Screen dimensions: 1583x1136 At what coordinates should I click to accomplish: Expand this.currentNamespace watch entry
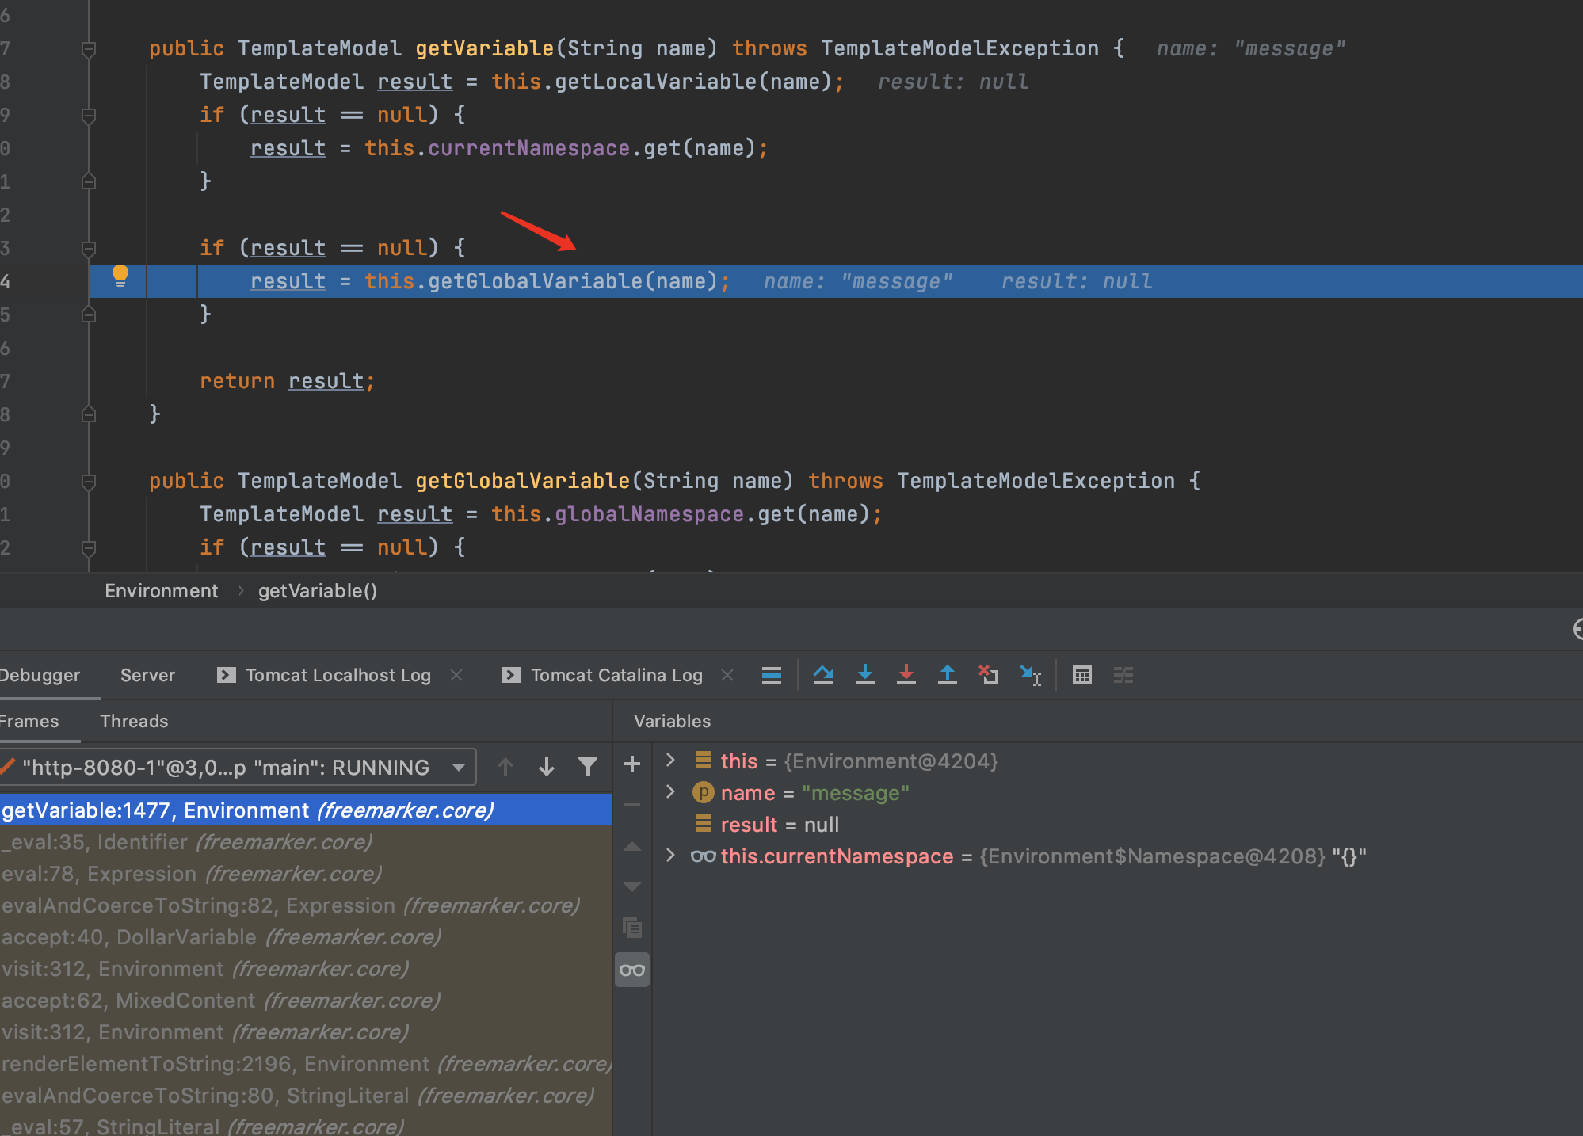pos(671,856)
